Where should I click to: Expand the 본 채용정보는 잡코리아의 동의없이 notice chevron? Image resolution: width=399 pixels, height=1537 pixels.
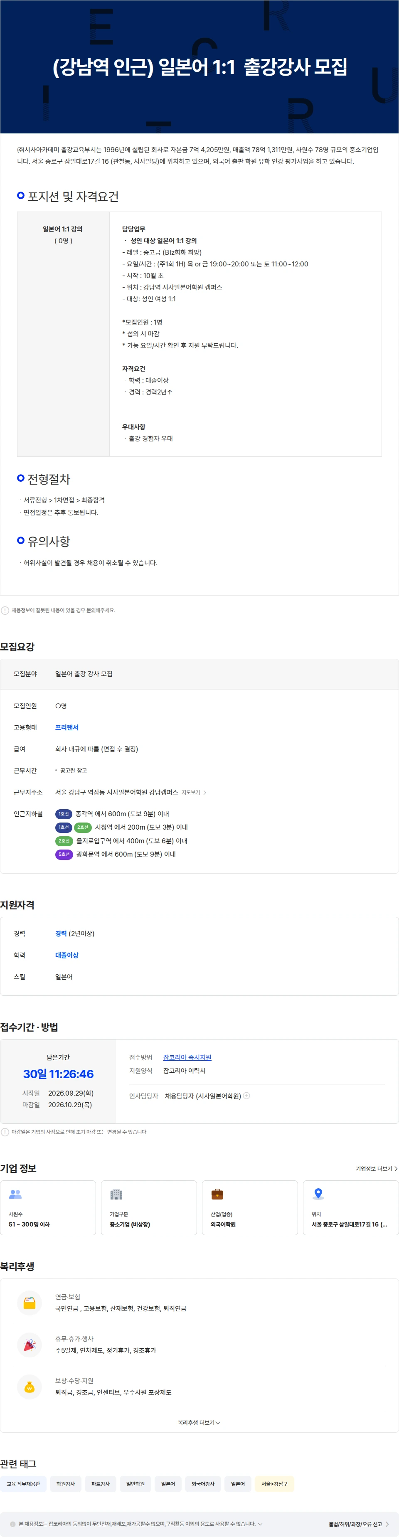click(x=260, y=1524)
